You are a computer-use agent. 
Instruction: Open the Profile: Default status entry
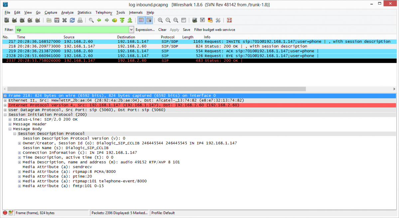[x=163, y=213]
